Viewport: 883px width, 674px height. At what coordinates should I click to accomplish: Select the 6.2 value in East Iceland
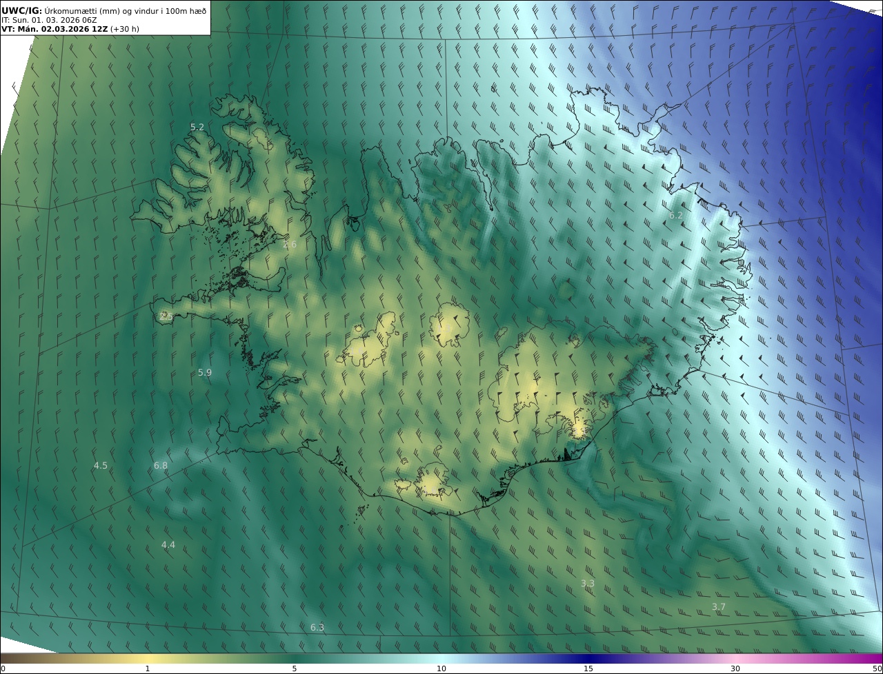click(676, 216)
